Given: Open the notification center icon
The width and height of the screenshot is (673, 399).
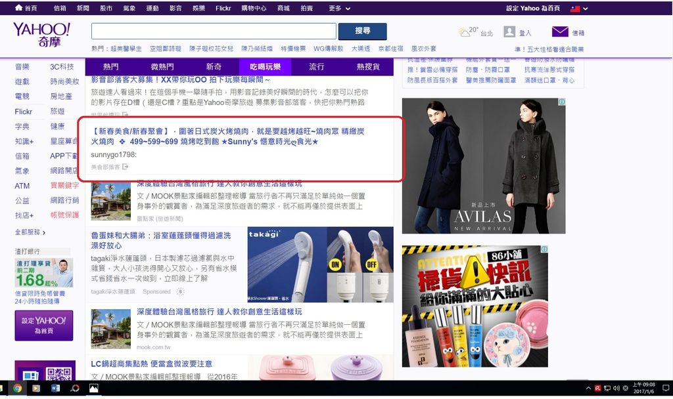Looking at the screenshot, I should 666,388.
